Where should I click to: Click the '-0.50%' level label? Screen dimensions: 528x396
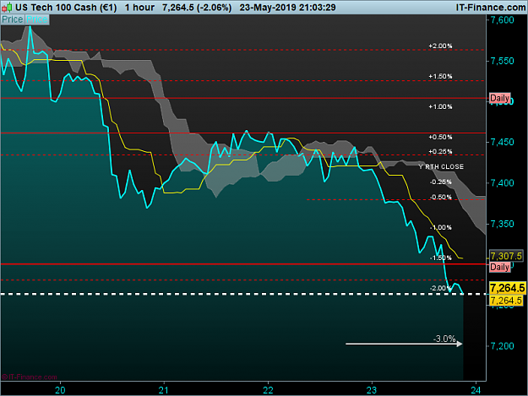pos(440,198)
